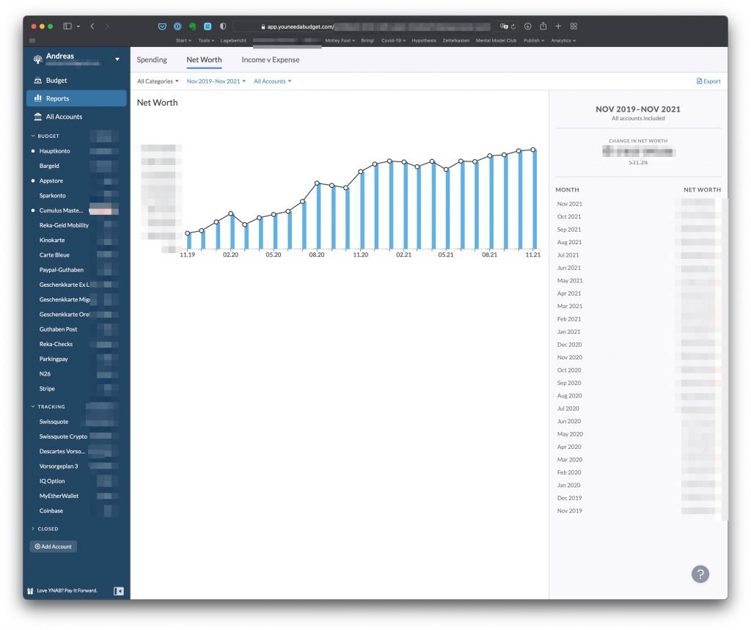Click the Add Account button

click(53, 546)
